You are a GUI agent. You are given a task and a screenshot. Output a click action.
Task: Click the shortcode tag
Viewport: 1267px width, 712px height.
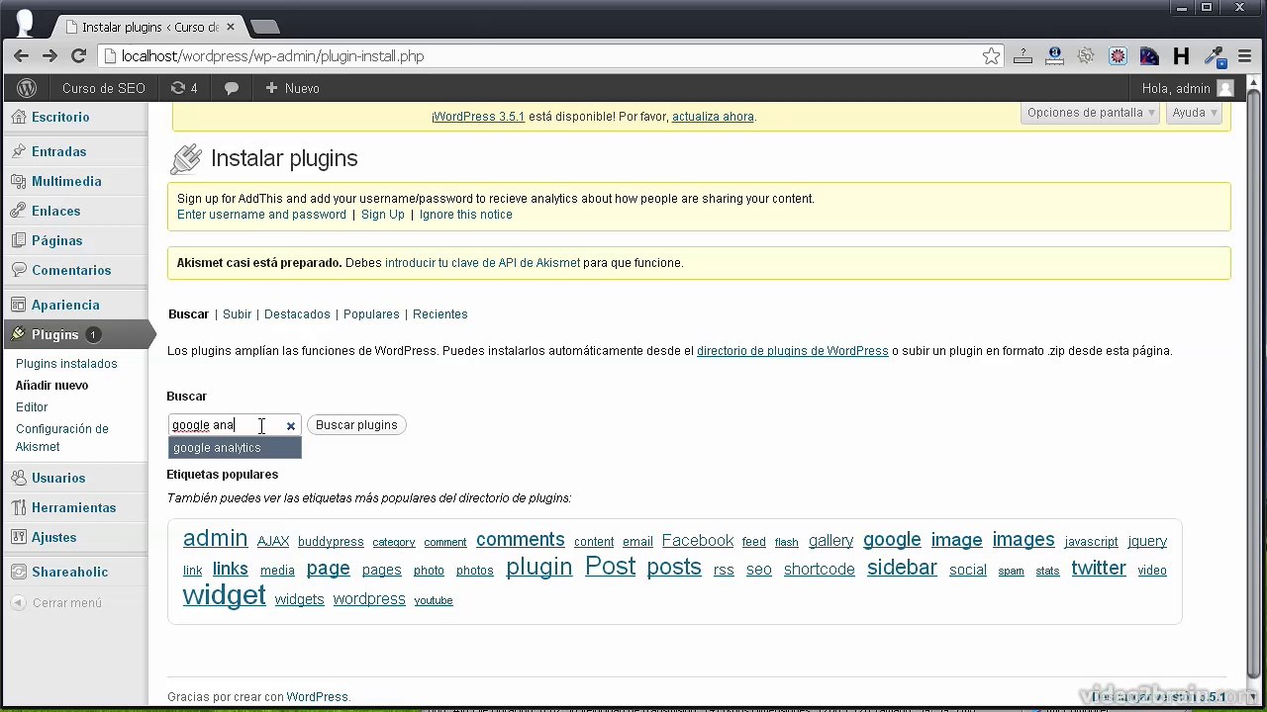coord(820,570)
